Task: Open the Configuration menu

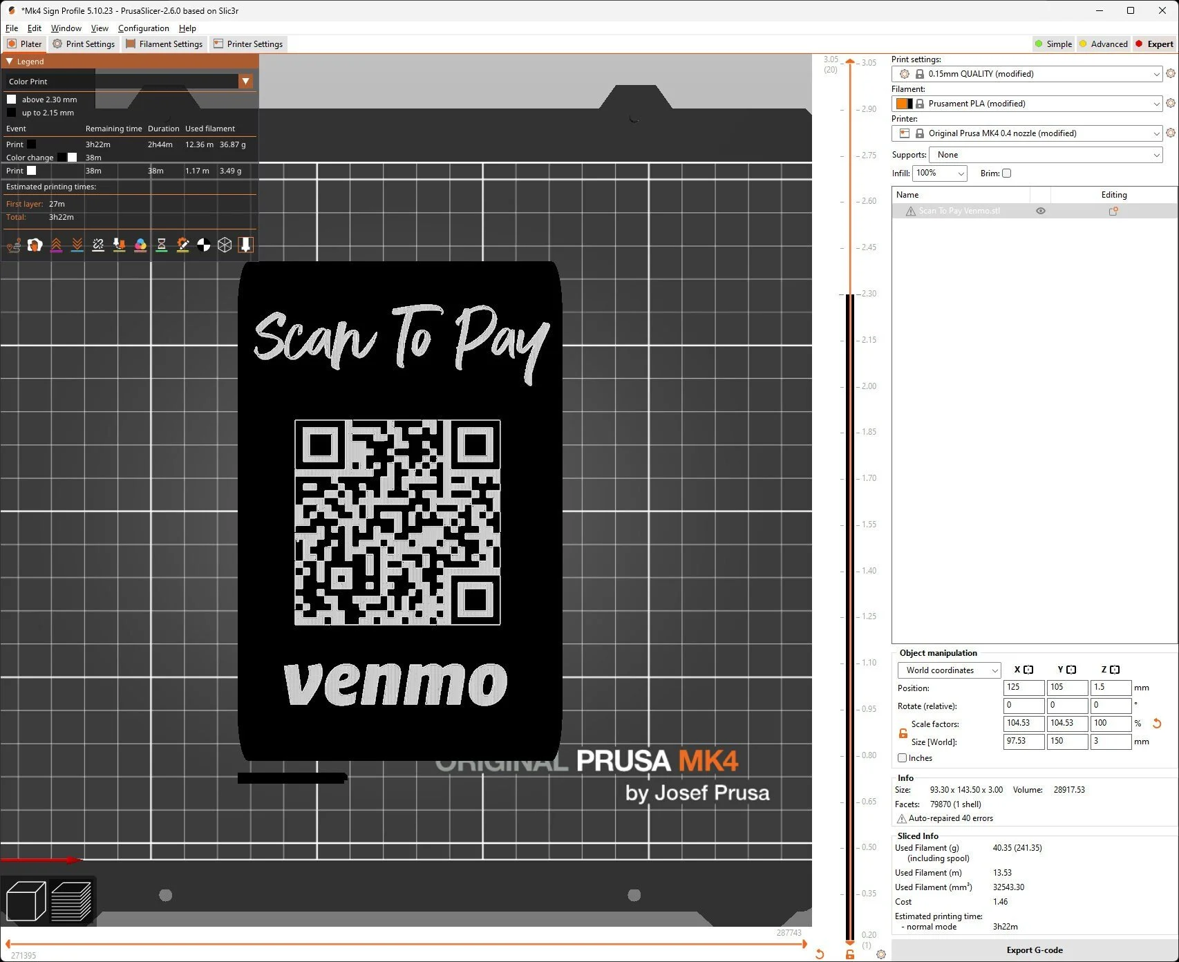Action: pyautogui.click(x=144, y=28)
